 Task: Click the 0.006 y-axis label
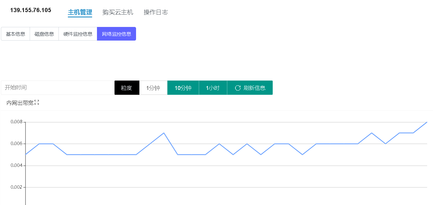[17, 144]
